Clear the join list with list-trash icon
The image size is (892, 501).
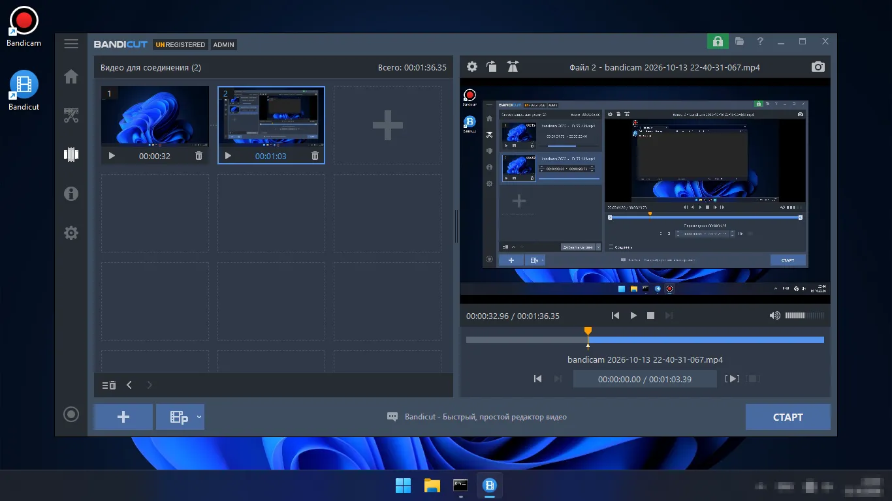[109, 385]
